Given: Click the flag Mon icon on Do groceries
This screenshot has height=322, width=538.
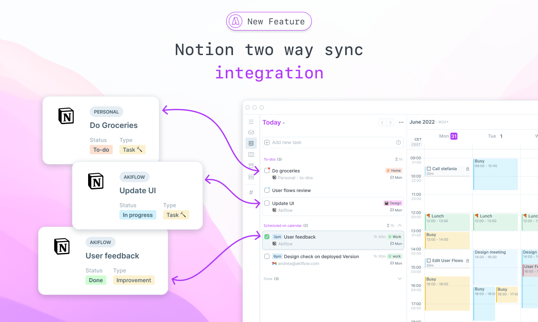Looking at the screenshot, I should (397, 178).
